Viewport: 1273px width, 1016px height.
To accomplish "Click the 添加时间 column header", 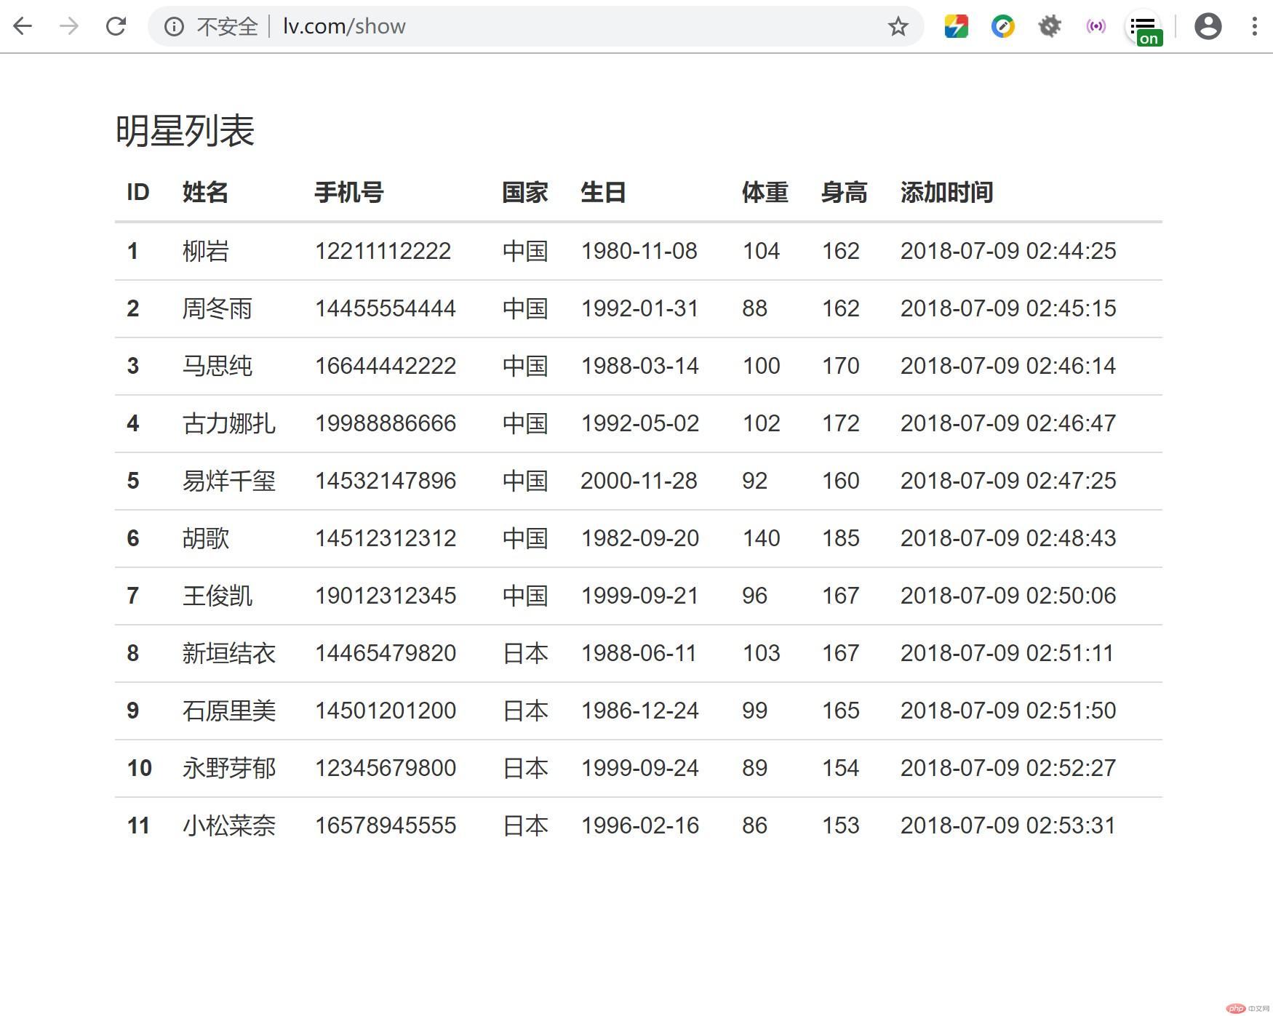I will tap(946, 193).
